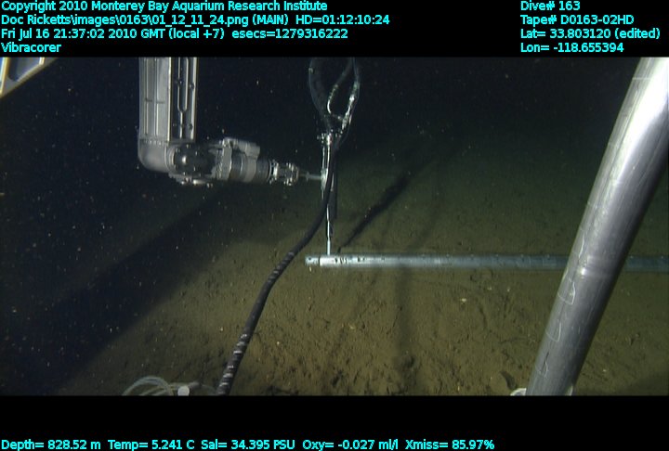Click the Fri Jul 16 2010 GMT timestamp
This screenshot has height=451, width=669.
(107, 33)
